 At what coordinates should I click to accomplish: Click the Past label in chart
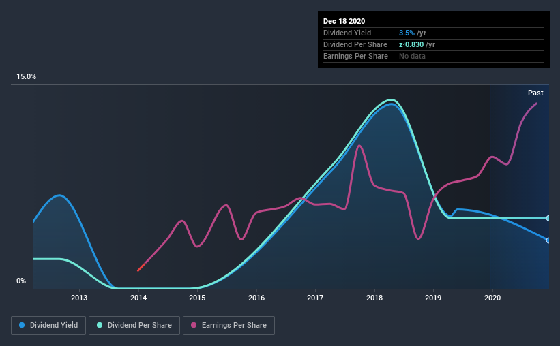(x=535, y=93)
